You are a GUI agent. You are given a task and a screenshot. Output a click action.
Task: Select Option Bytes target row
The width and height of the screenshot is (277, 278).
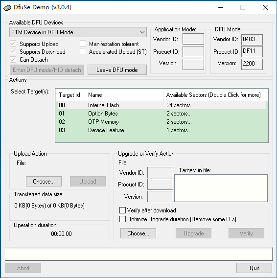click(162, 114)
